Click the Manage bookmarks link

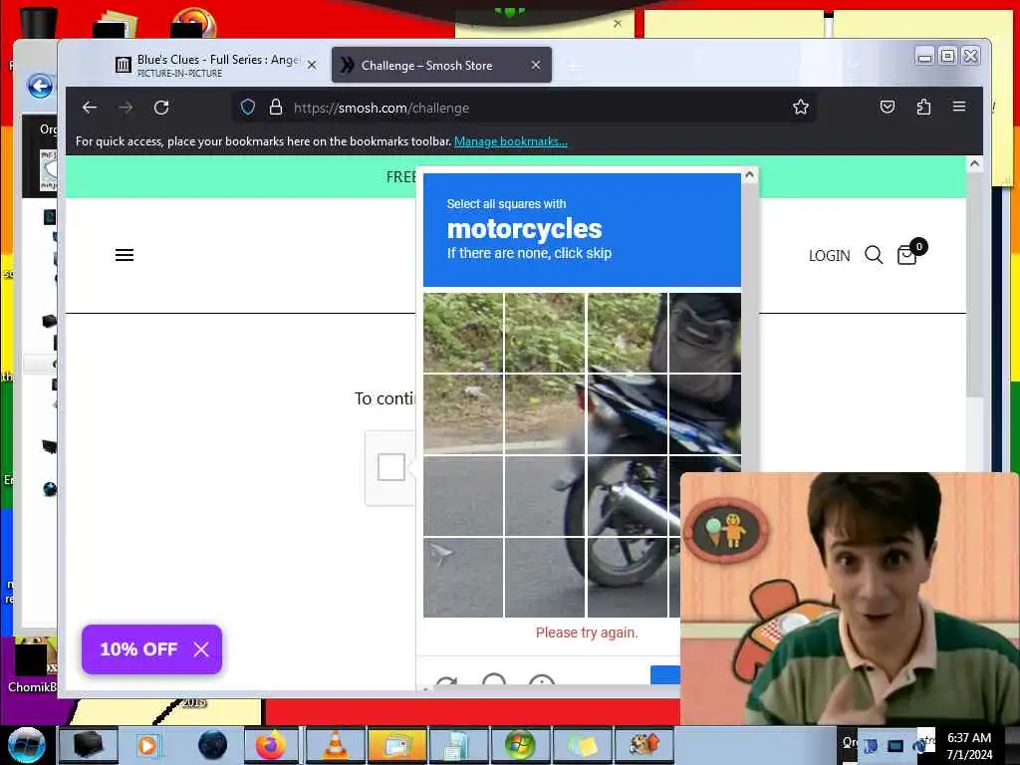(511, 141)
